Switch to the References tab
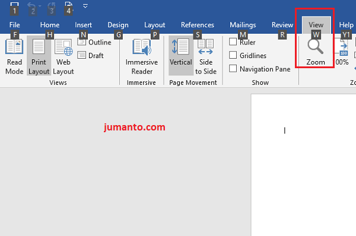The image size is (356, 236). [198, 25]
